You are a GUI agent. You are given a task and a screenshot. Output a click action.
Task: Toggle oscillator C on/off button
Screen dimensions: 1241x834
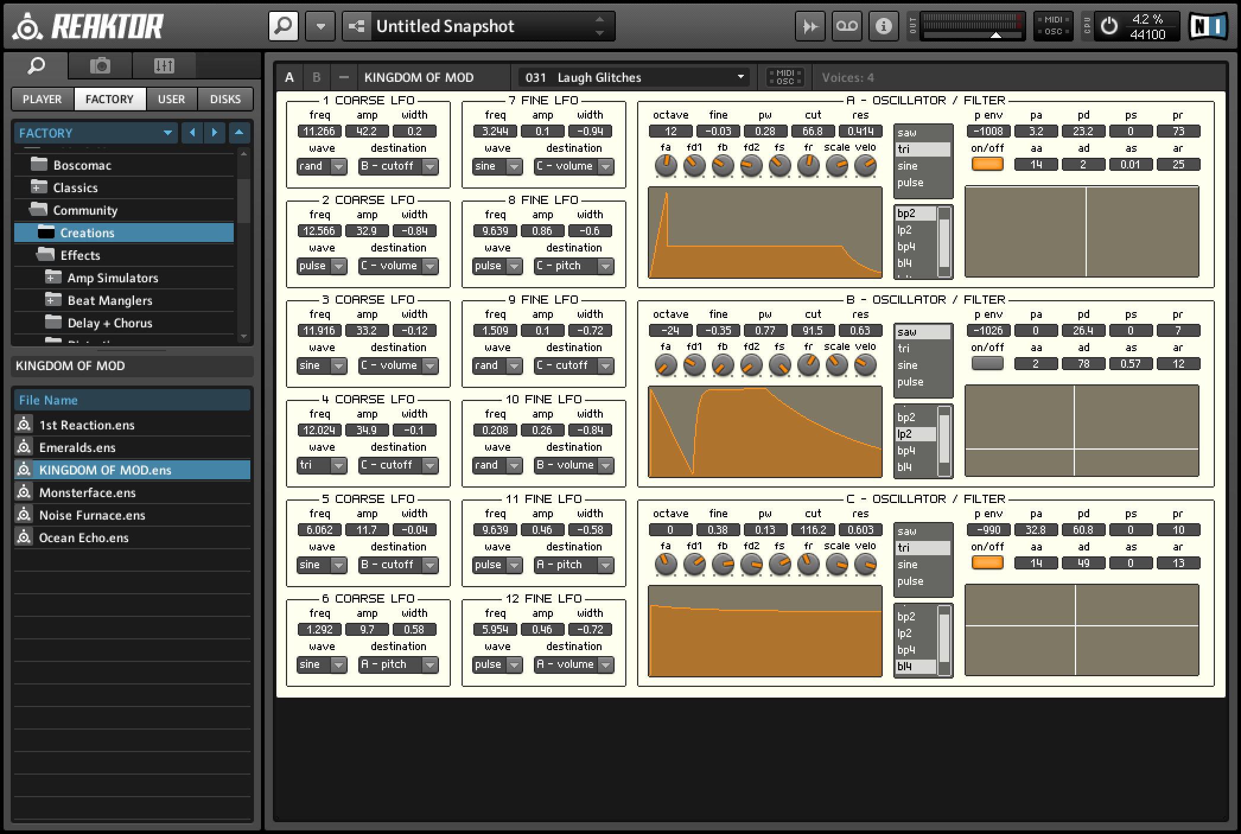coord(987,563)
